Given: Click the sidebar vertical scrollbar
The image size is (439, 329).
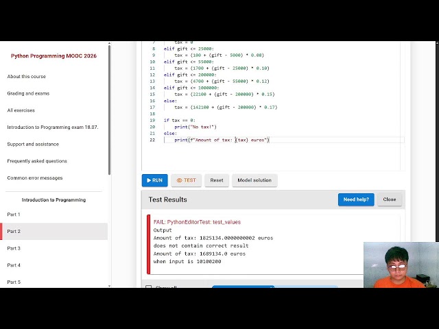Looking at the screenshot, I should click(109, 110).
